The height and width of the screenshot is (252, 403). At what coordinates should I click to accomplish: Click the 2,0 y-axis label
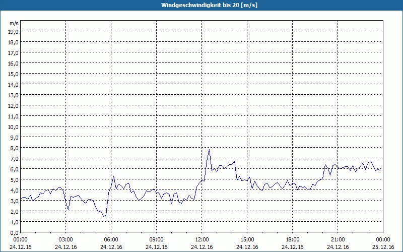[x=14, y=211]
